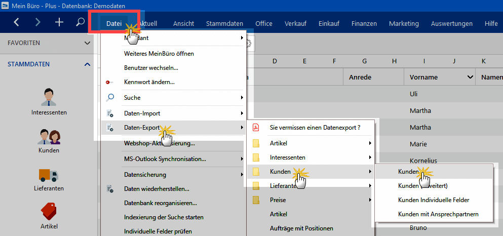Click the folder icon beside Interessenten export

256,158
